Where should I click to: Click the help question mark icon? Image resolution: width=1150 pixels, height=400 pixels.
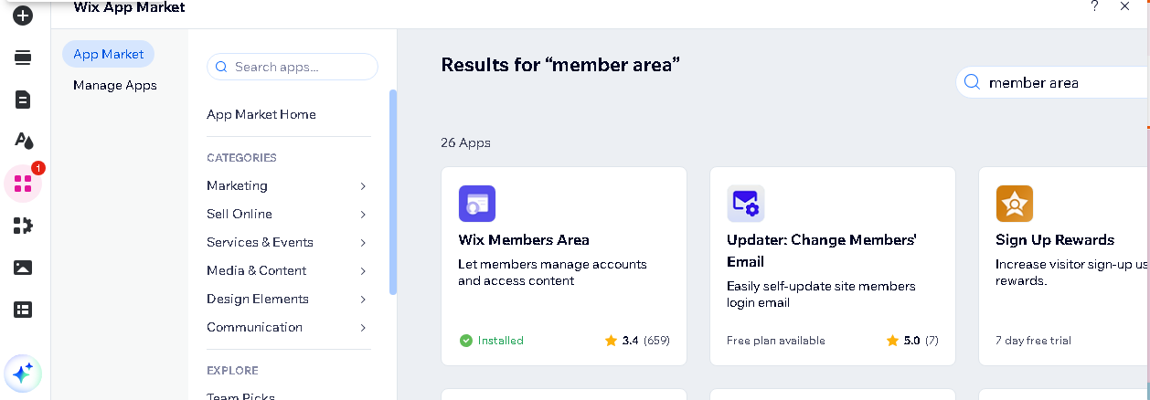pos(1094,7)
